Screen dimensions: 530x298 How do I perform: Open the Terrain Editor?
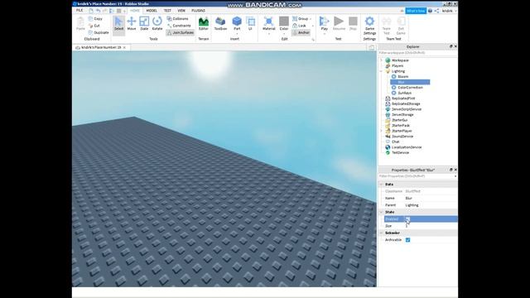point(204,24)
